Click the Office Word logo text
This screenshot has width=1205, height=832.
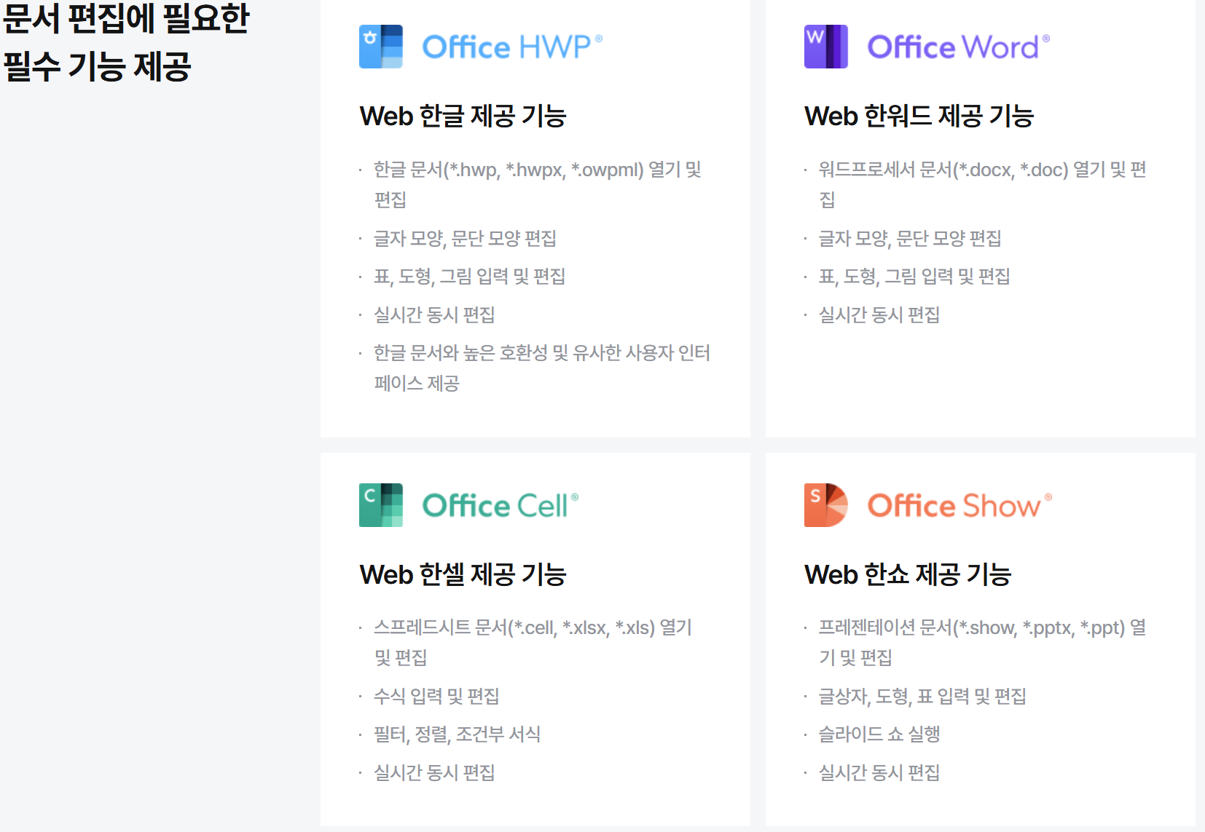959,47
